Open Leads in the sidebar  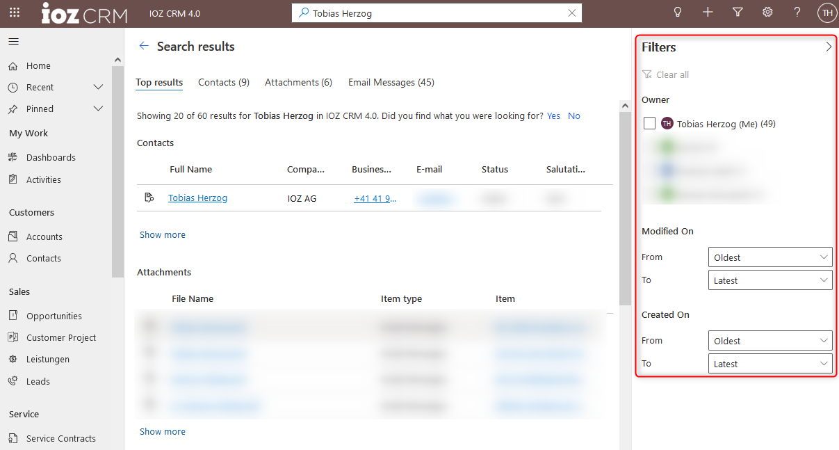(38, 381)
